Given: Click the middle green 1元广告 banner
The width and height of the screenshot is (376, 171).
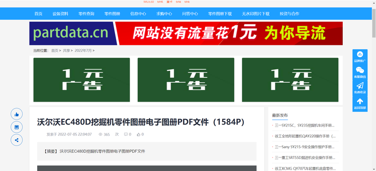Looking at the screenshot, I should coord(186,80).
